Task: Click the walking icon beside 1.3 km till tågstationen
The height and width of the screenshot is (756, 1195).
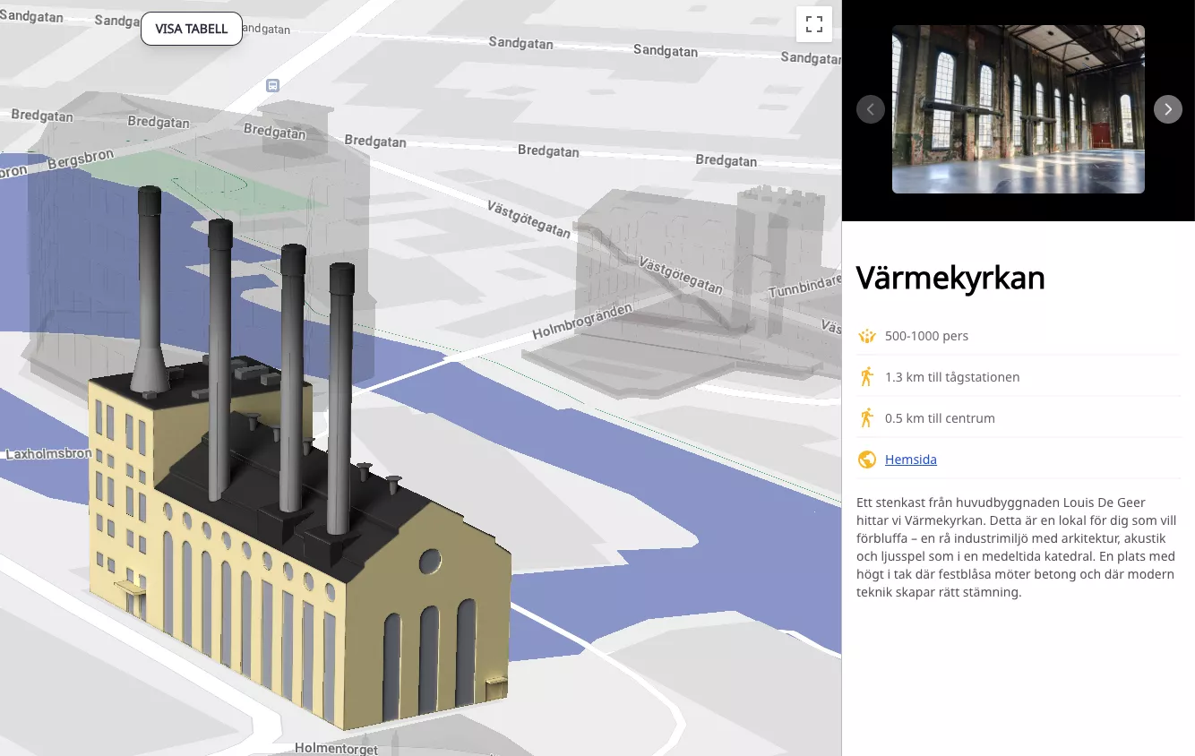Action: (x=866, y=376)
